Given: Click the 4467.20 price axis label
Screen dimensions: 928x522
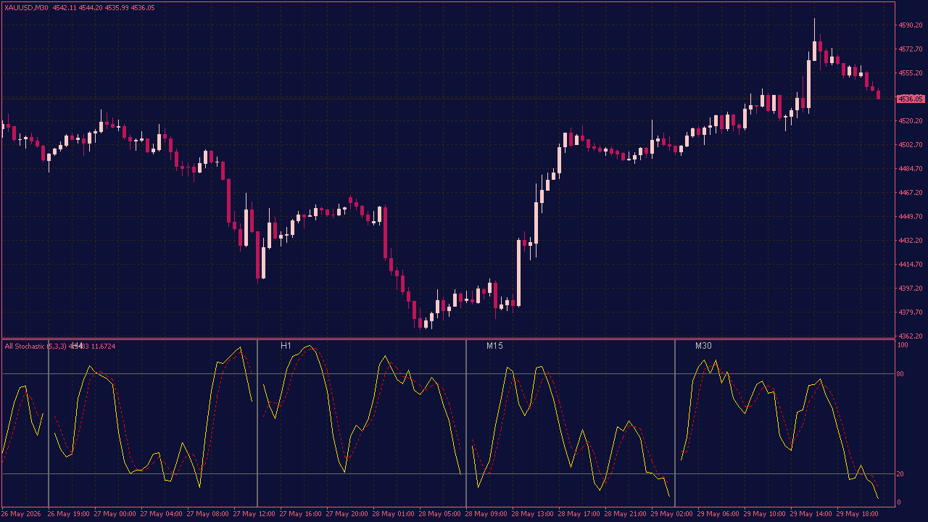Looking at the screenshot, I should tap(911, 193).
